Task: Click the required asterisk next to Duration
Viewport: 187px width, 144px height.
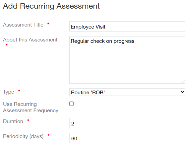Action: [28, 120]
